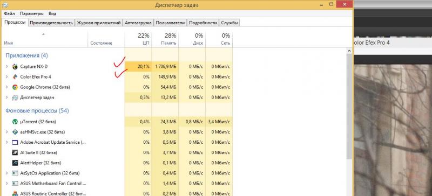Switch to the Подробности tab
Screen dimensions: 432x196
click(x=203, y=23)
